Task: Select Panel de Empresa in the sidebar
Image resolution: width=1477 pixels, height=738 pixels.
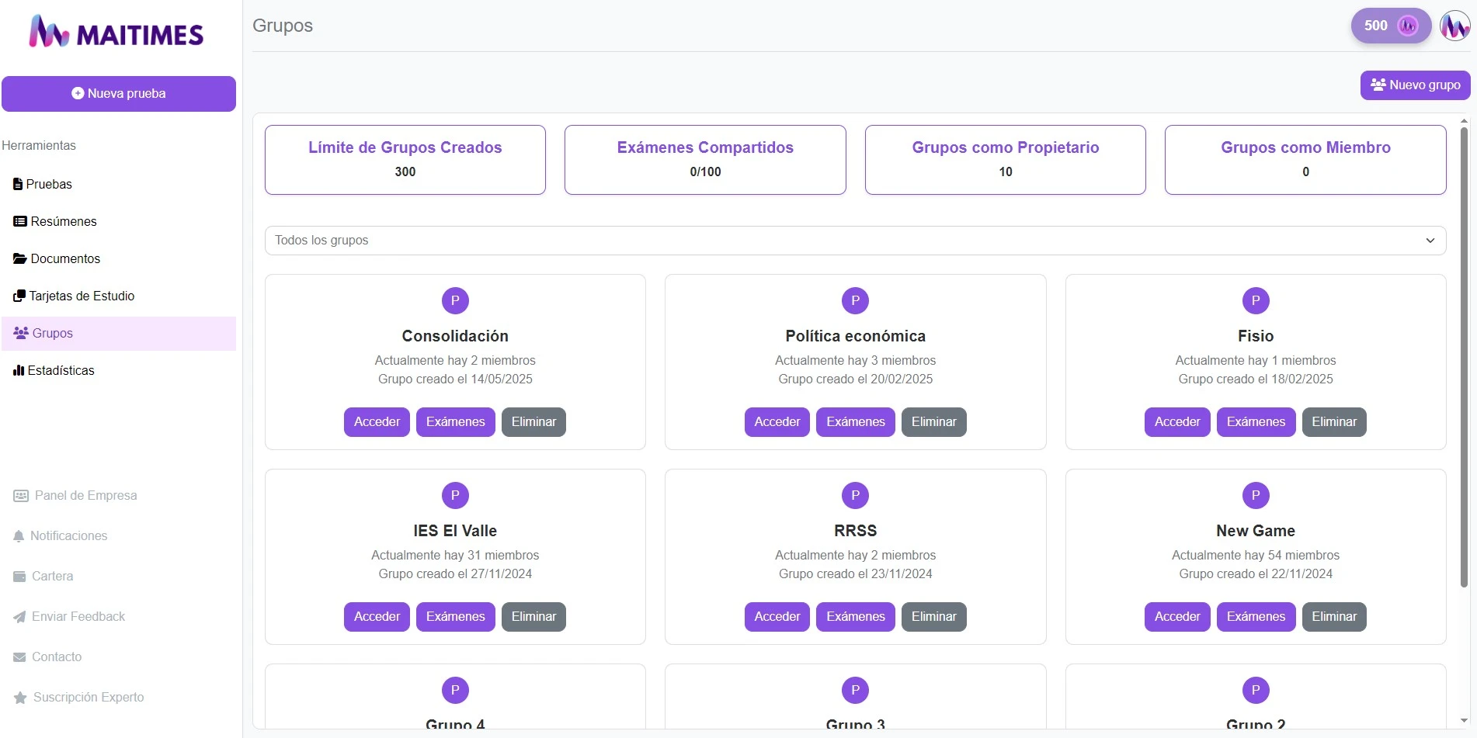Action: pos(83,495)
